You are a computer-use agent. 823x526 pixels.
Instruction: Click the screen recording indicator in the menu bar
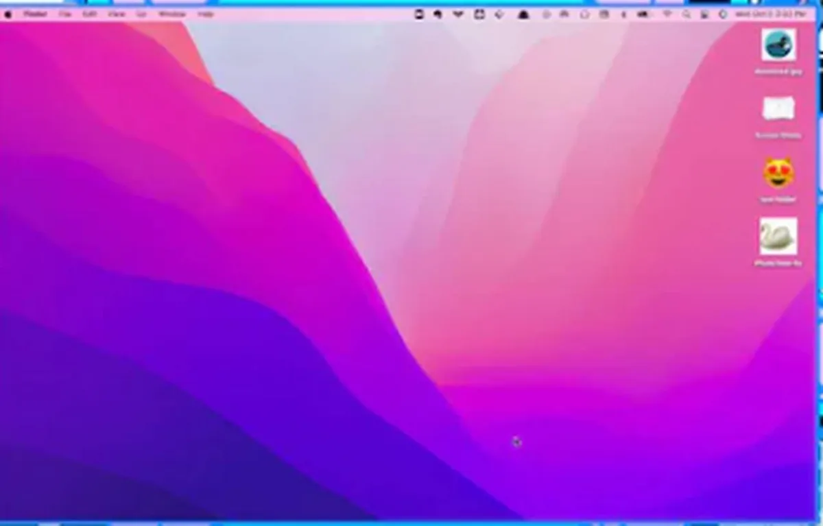pyautogui.click(x=419, y=12)
